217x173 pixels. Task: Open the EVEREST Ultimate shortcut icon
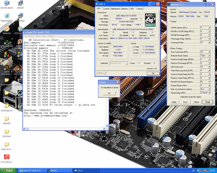coord(20,42)
